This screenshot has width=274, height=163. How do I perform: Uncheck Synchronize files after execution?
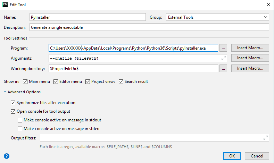click(13, 103)
